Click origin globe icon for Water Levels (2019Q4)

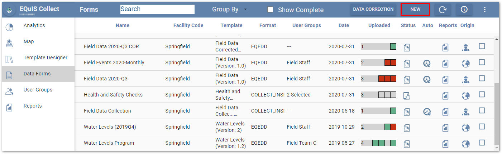click(x=465, y=128)
